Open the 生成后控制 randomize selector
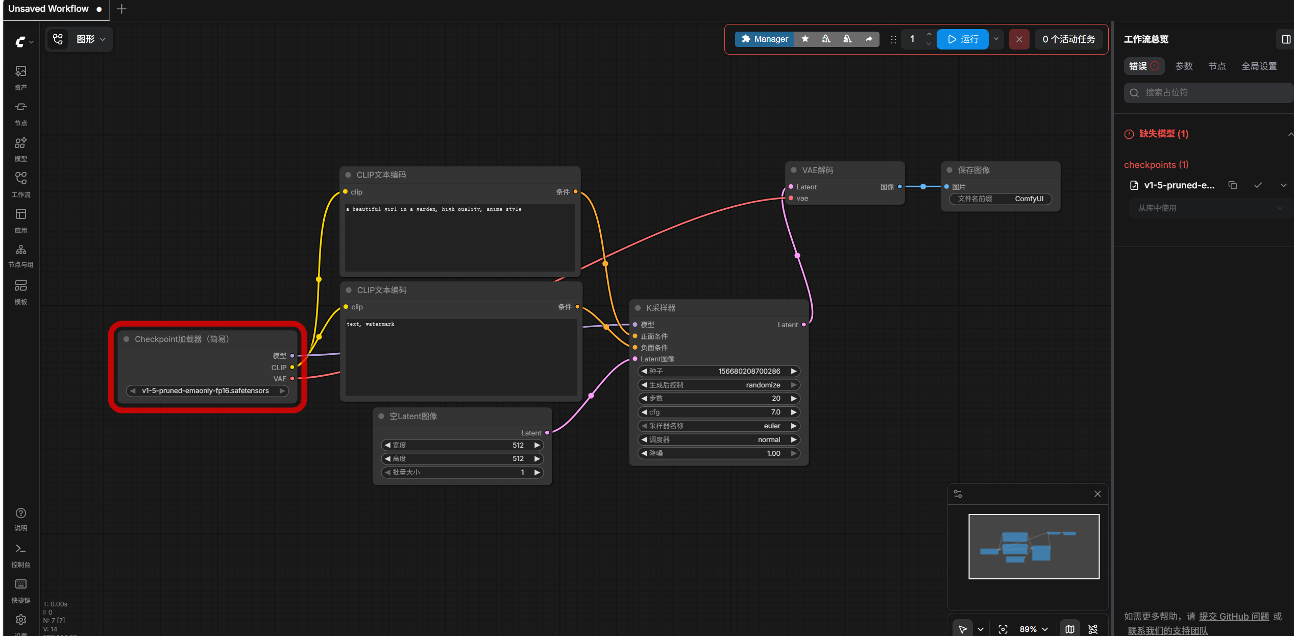This screenshot has width=1294, height=636. tap(719, 385)
